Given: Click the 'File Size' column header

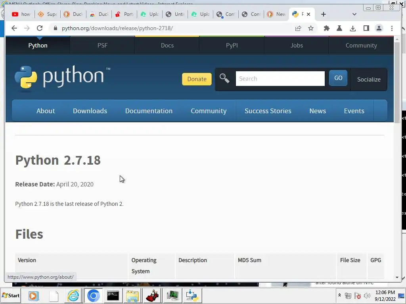Looking at the screenshot, I should tap(350, 260).
